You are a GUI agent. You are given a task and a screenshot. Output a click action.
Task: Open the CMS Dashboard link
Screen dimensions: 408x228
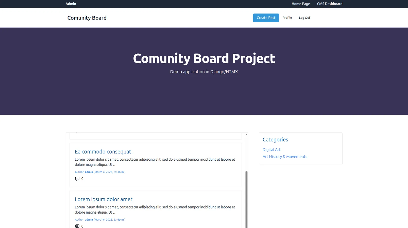[x=329, y=4]
